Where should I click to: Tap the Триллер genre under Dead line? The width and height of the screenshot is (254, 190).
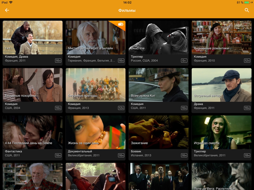pos(137,56)
